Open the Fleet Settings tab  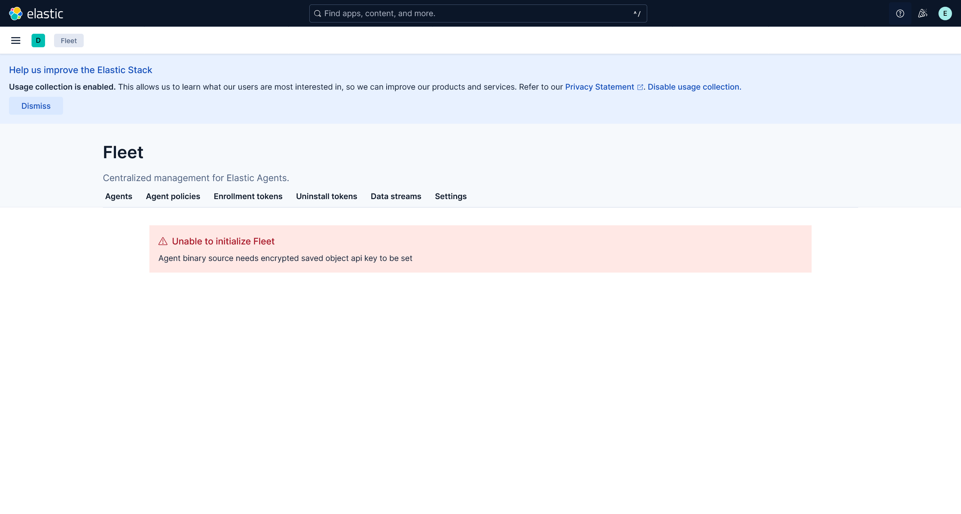450,196
